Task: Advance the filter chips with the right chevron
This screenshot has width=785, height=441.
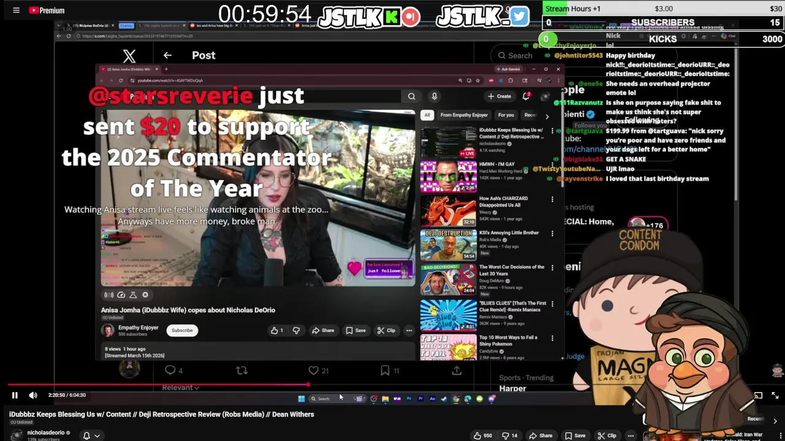Action: [x=547, y=116]
